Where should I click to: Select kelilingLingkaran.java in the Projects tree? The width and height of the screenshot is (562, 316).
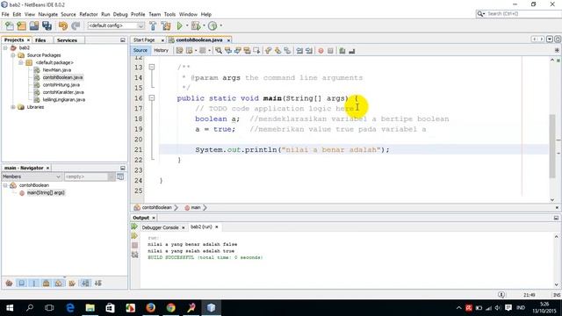coord(64,99)
